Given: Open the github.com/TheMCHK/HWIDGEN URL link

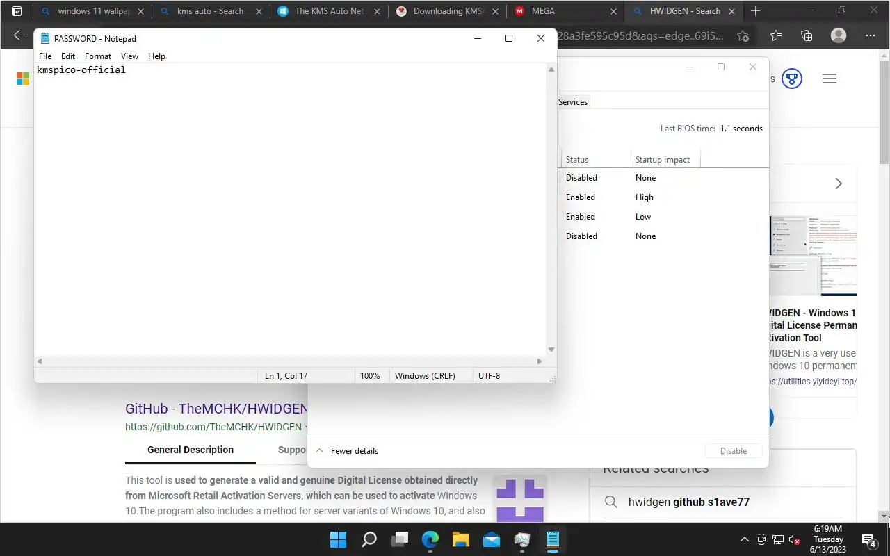Looking at the screenshot, I should coord(213,427).
